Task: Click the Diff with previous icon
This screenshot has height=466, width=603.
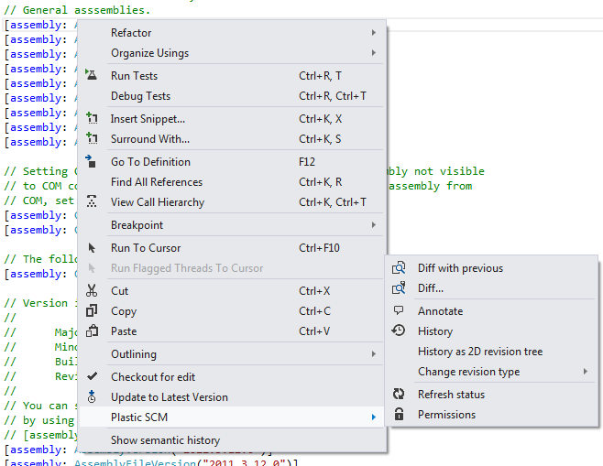Action: (x=399, y=268)
